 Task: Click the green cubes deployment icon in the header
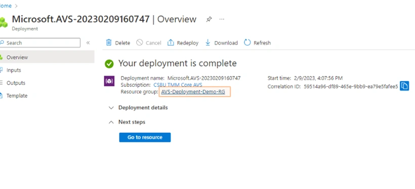pos(4,22)
